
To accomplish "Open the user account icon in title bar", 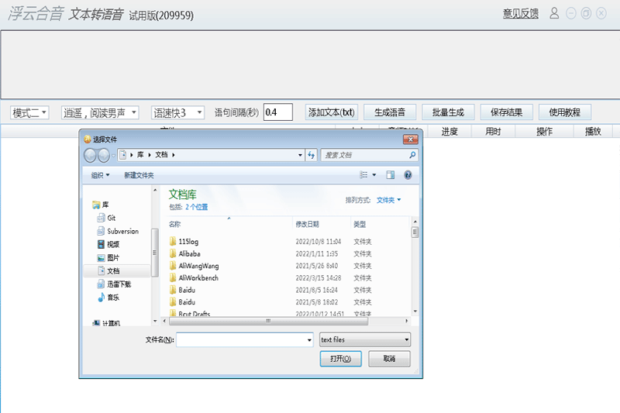I will (554, 13).
